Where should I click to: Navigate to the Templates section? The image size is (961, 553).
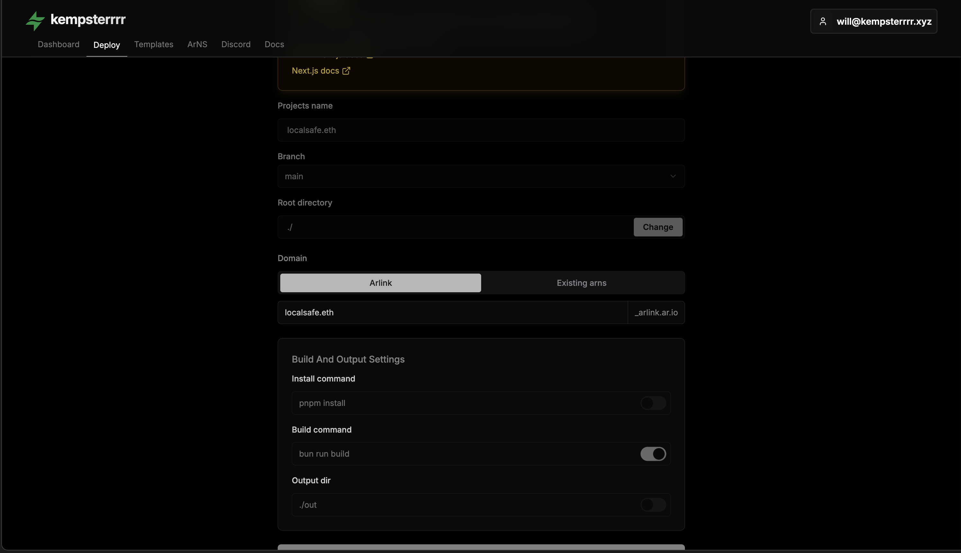tap(154, 44)
